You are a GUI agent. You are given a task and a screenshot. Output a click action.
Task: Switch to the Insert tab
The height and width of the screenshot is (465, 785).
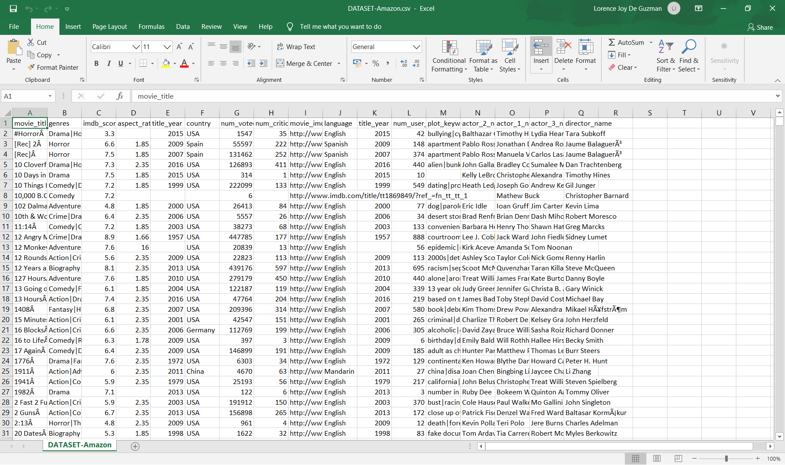point(73,27)
